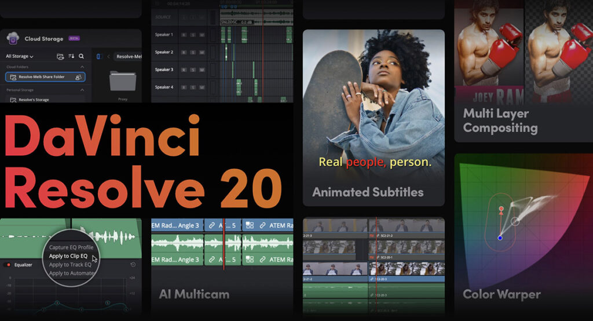Click the boxer image on transparent checkerboard
This screenshot has height=321, width=593.
pyautogui.click(x=559, y=52)
